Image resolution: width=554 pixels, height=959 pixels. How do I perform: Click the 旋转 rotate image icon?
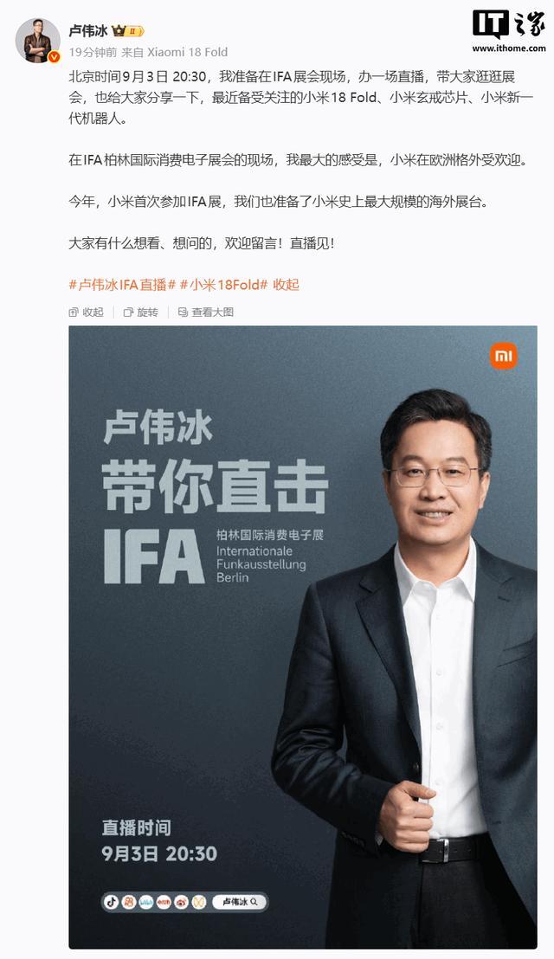pos(140,312)
